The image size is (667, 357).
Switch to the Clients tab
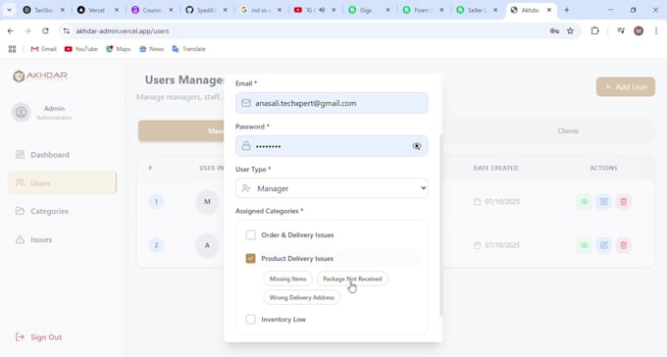click(x=568, y=131)
